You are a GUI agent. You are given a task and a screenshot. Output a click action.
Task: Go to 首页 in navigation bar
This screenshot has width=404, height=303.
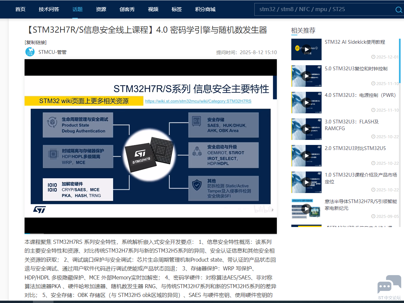[20, 9]
